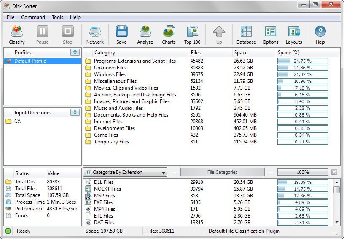Select the Temporary Files category
Screen dimensions: 344x239
[212, 142]
